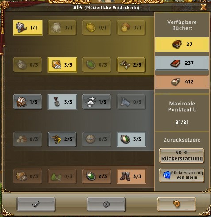Click the 50 % Rückerstattung button
The height and width of the screenshot is (217, 211).
182,156
